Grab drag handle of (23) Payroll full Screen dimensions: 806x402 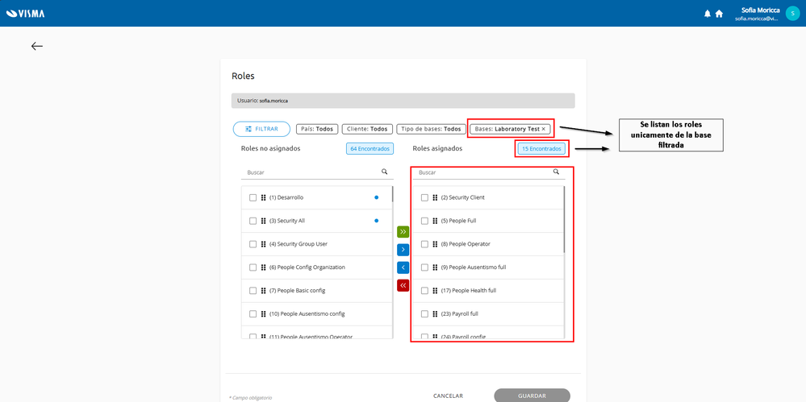point(435,313)
